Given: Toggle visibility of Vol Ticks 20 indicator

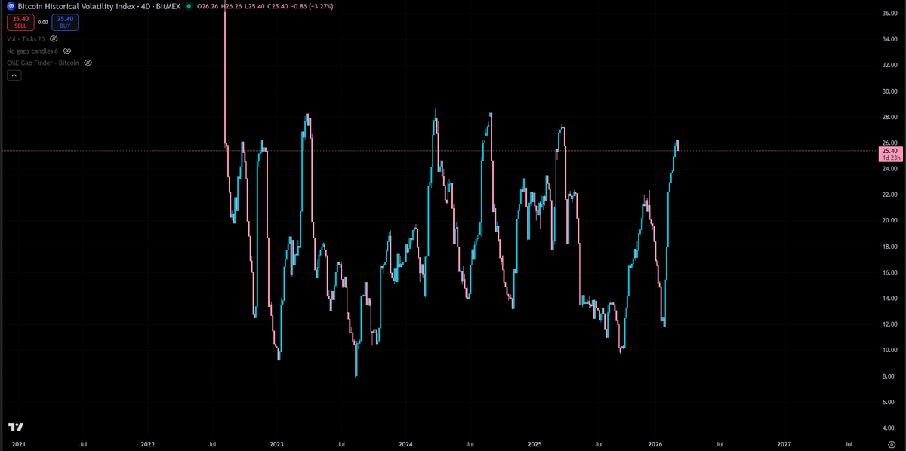Looking at the screenshot, I should click(x=54, y=38).
